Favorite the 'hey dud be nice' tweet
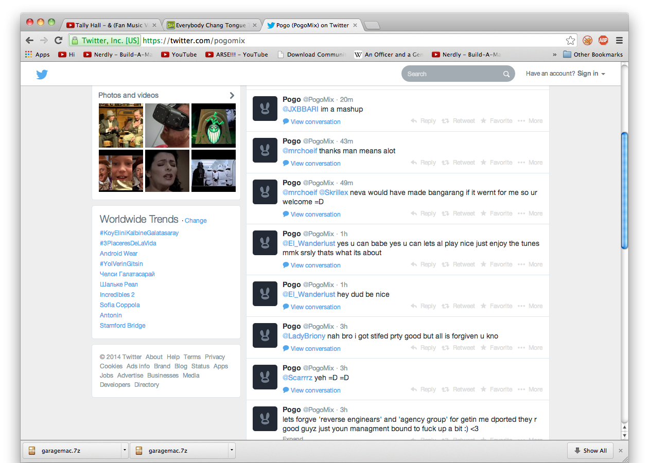Screen dimensions: 649x463 496,306
